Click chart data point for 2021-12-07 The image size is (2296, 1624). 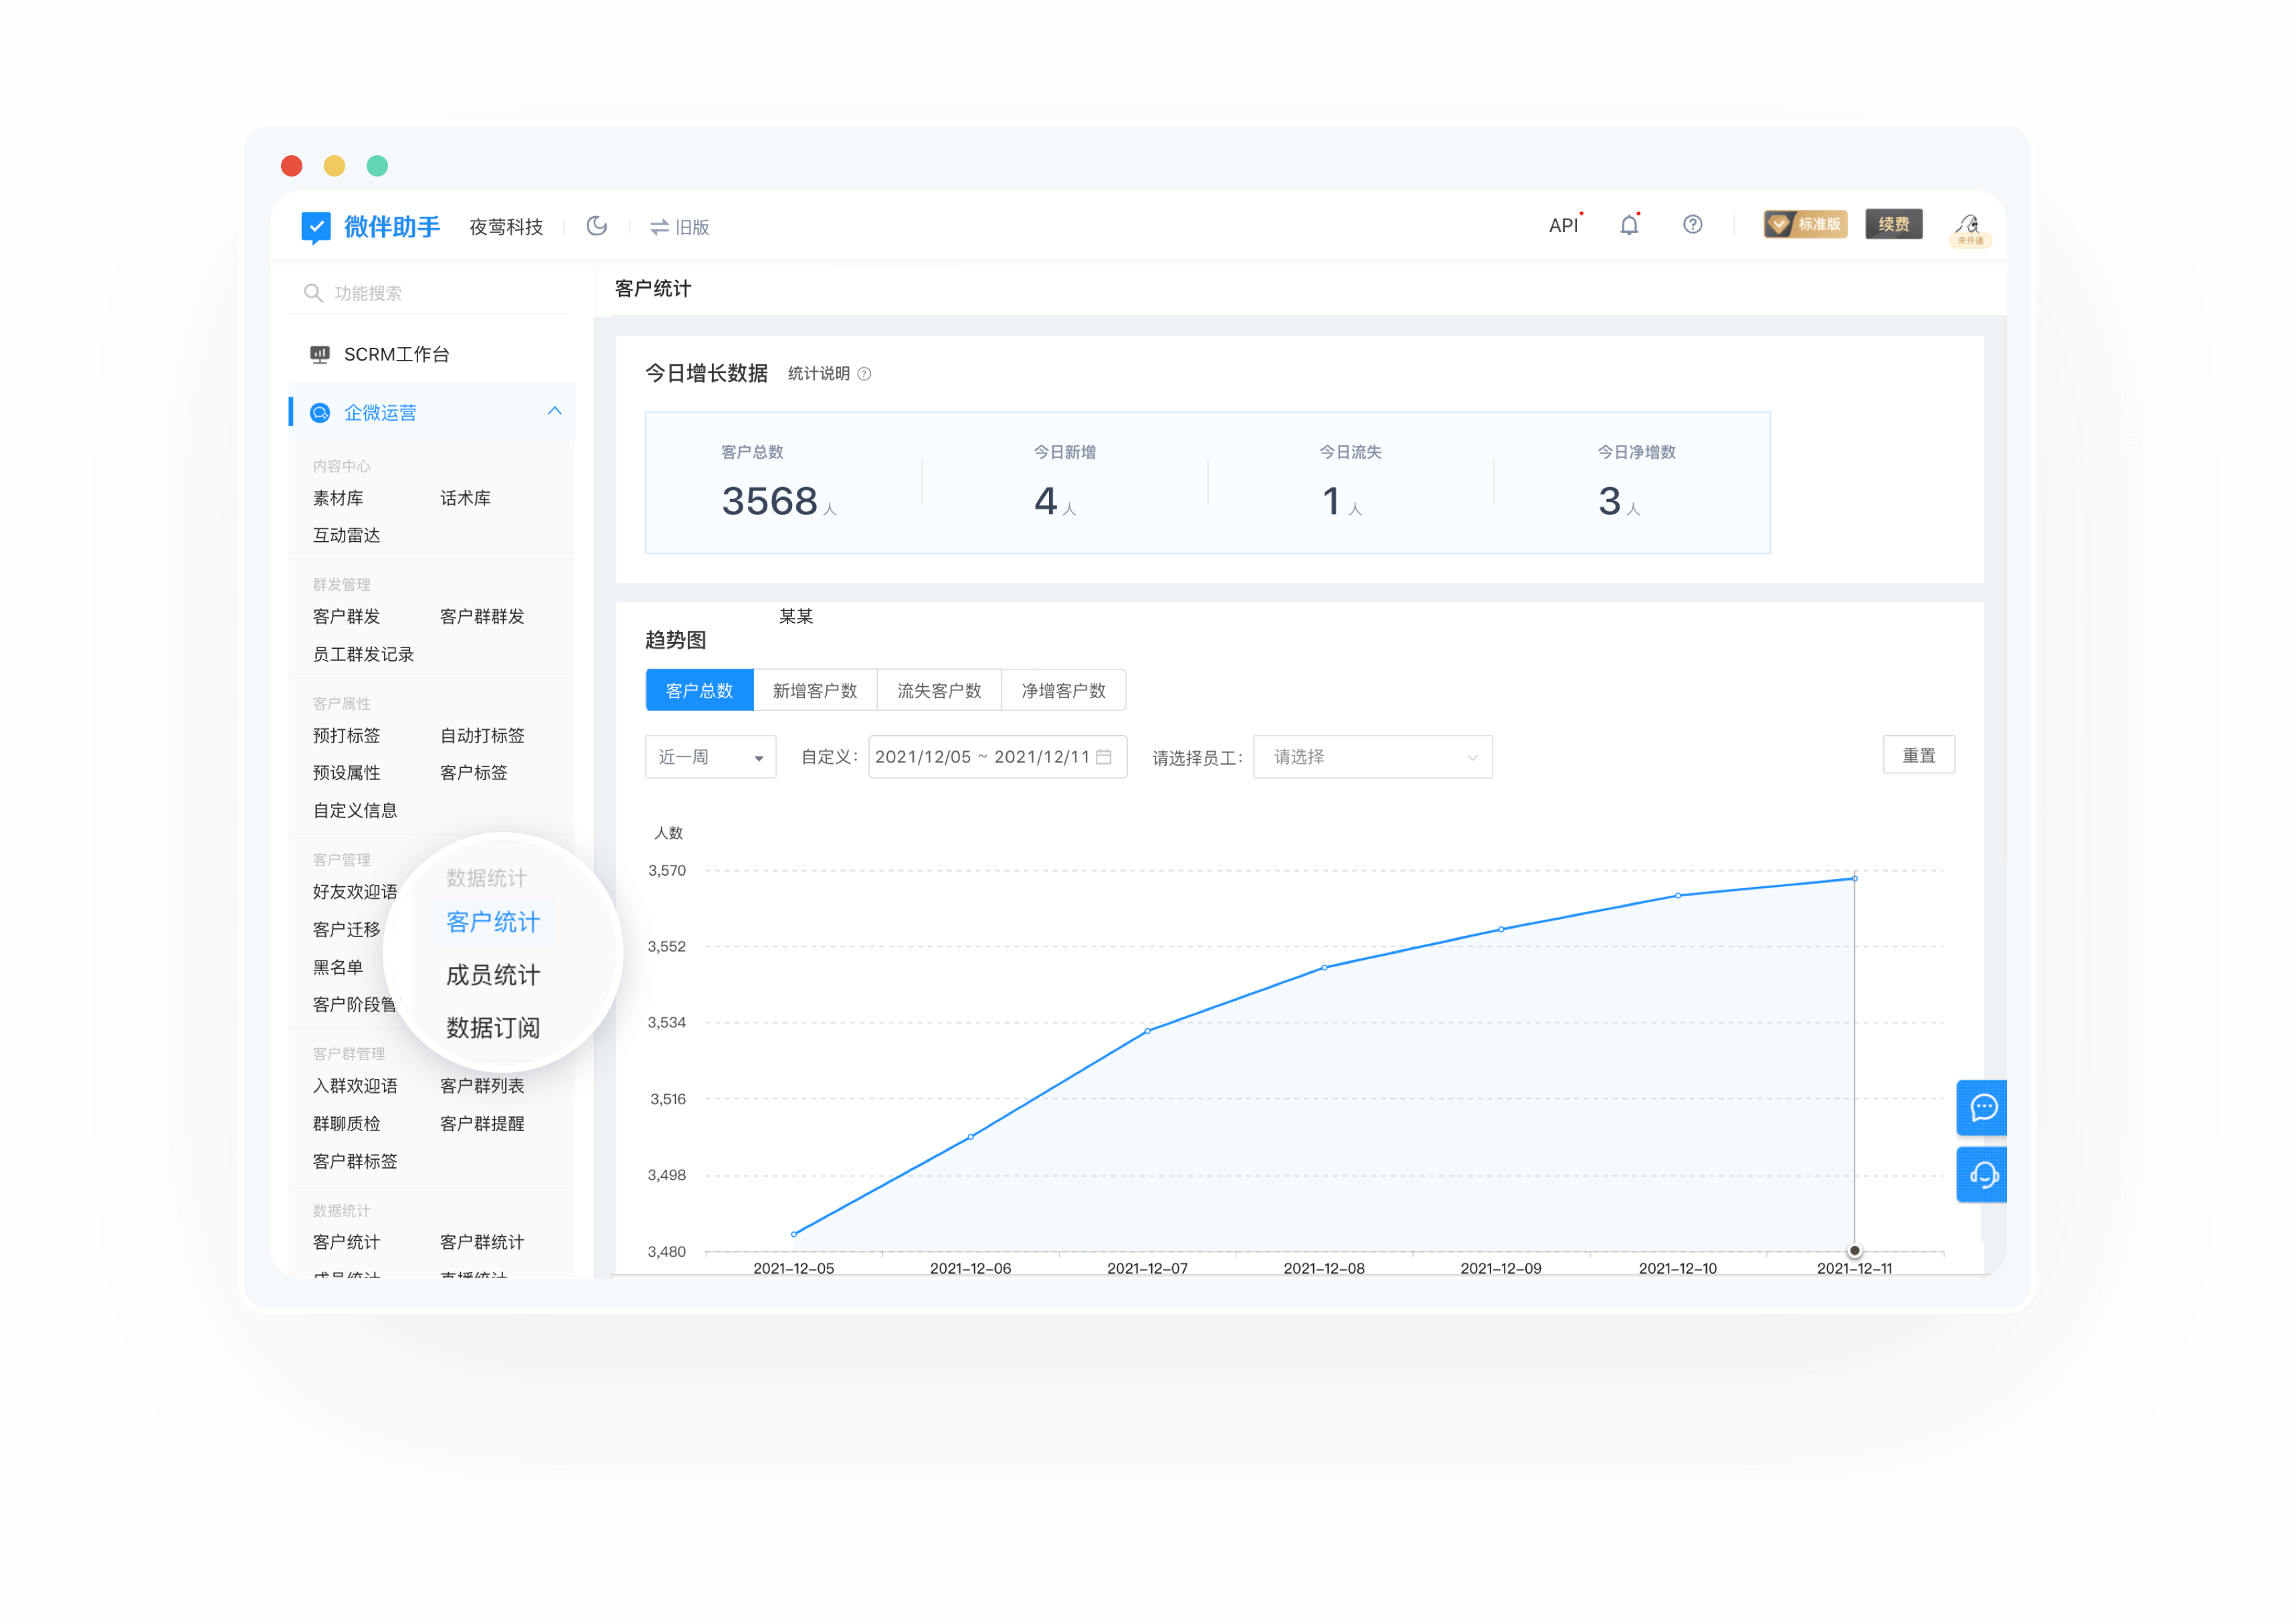click(x=1147, y=1031)
